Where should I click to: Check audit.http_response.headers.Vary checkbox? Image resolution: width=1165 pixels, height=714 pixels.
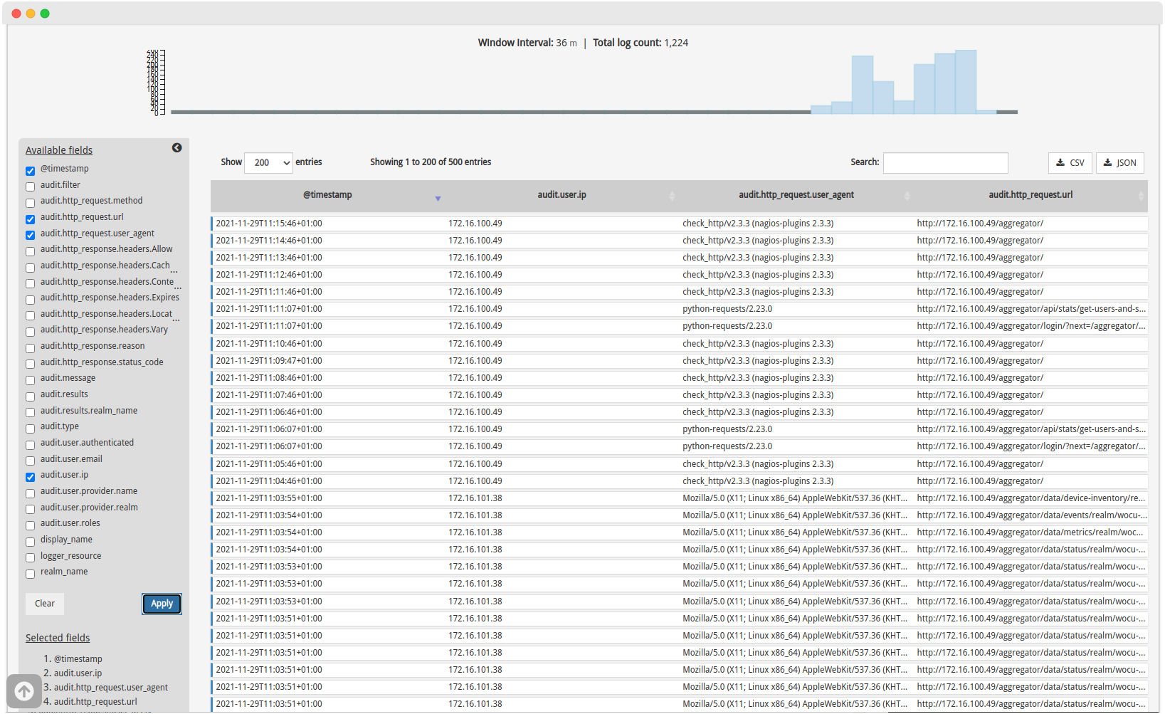[x=30, y=332]
